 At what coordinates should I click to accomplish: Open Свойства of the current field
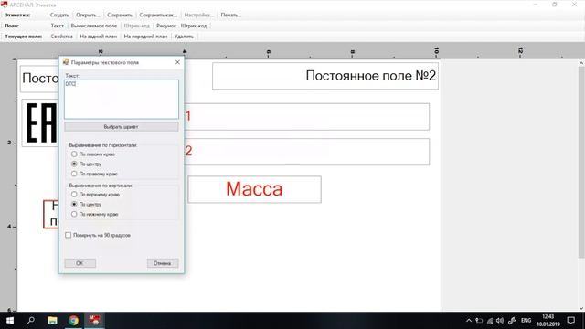[x=62, y=37]
